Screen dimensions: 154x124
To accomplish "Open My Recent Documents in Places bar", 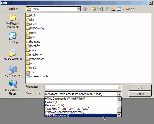I will tap(13, 21).
